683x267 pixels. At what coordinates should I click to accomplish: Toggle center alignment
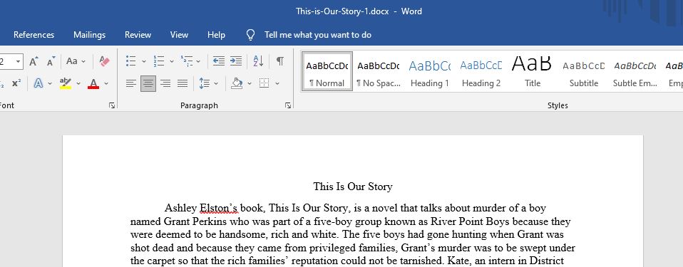click(x=148, y=83)
